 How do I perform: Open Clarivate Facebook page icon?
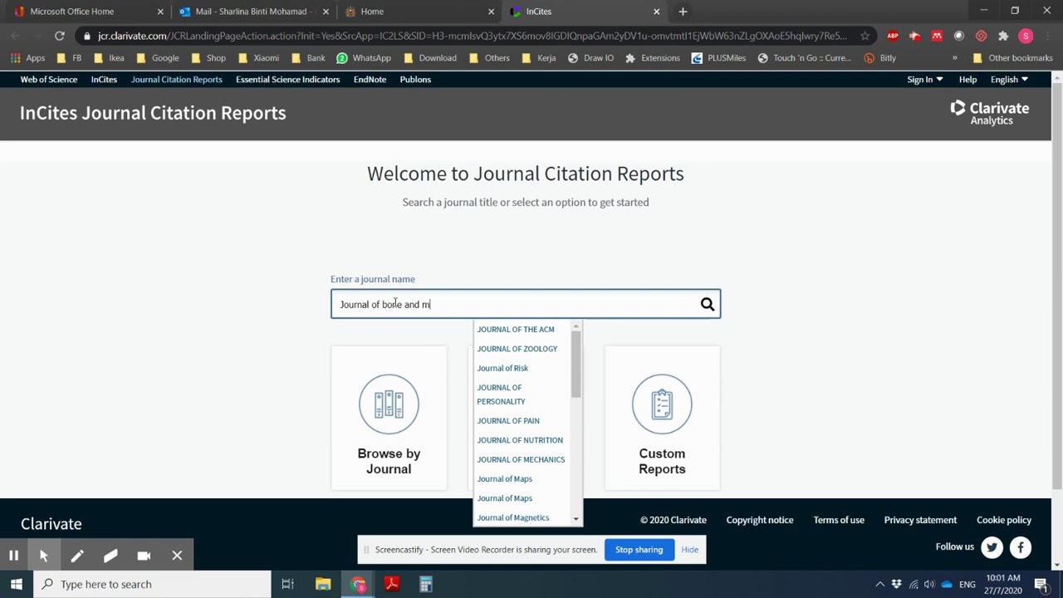click(x=1020, y=547)
